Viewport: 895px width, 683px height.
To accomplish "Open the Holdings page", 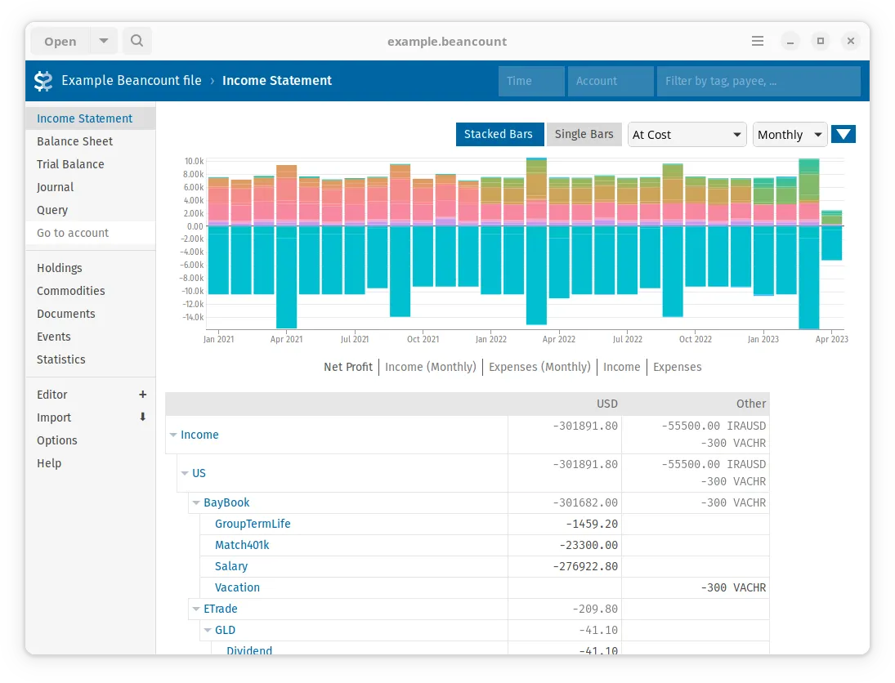I will (90, 268).
